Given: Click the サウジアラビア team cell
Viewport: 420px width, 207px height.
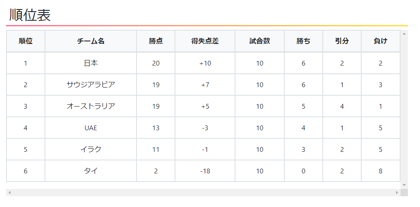Looking at the screenshot, I should point(91,85).
